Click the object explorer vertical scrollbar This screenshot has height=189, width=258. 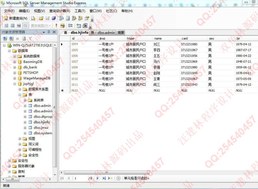pos(55,107)
